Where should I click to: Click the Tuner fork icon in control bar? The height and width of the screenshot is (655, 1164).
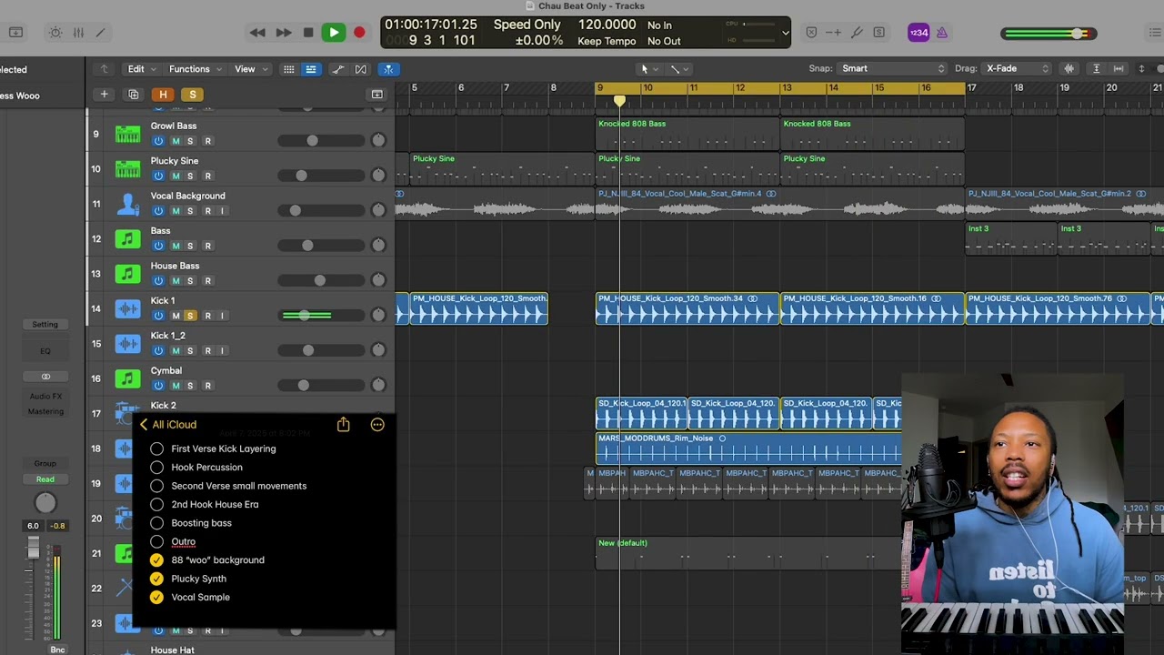click(x=857, y=33)
